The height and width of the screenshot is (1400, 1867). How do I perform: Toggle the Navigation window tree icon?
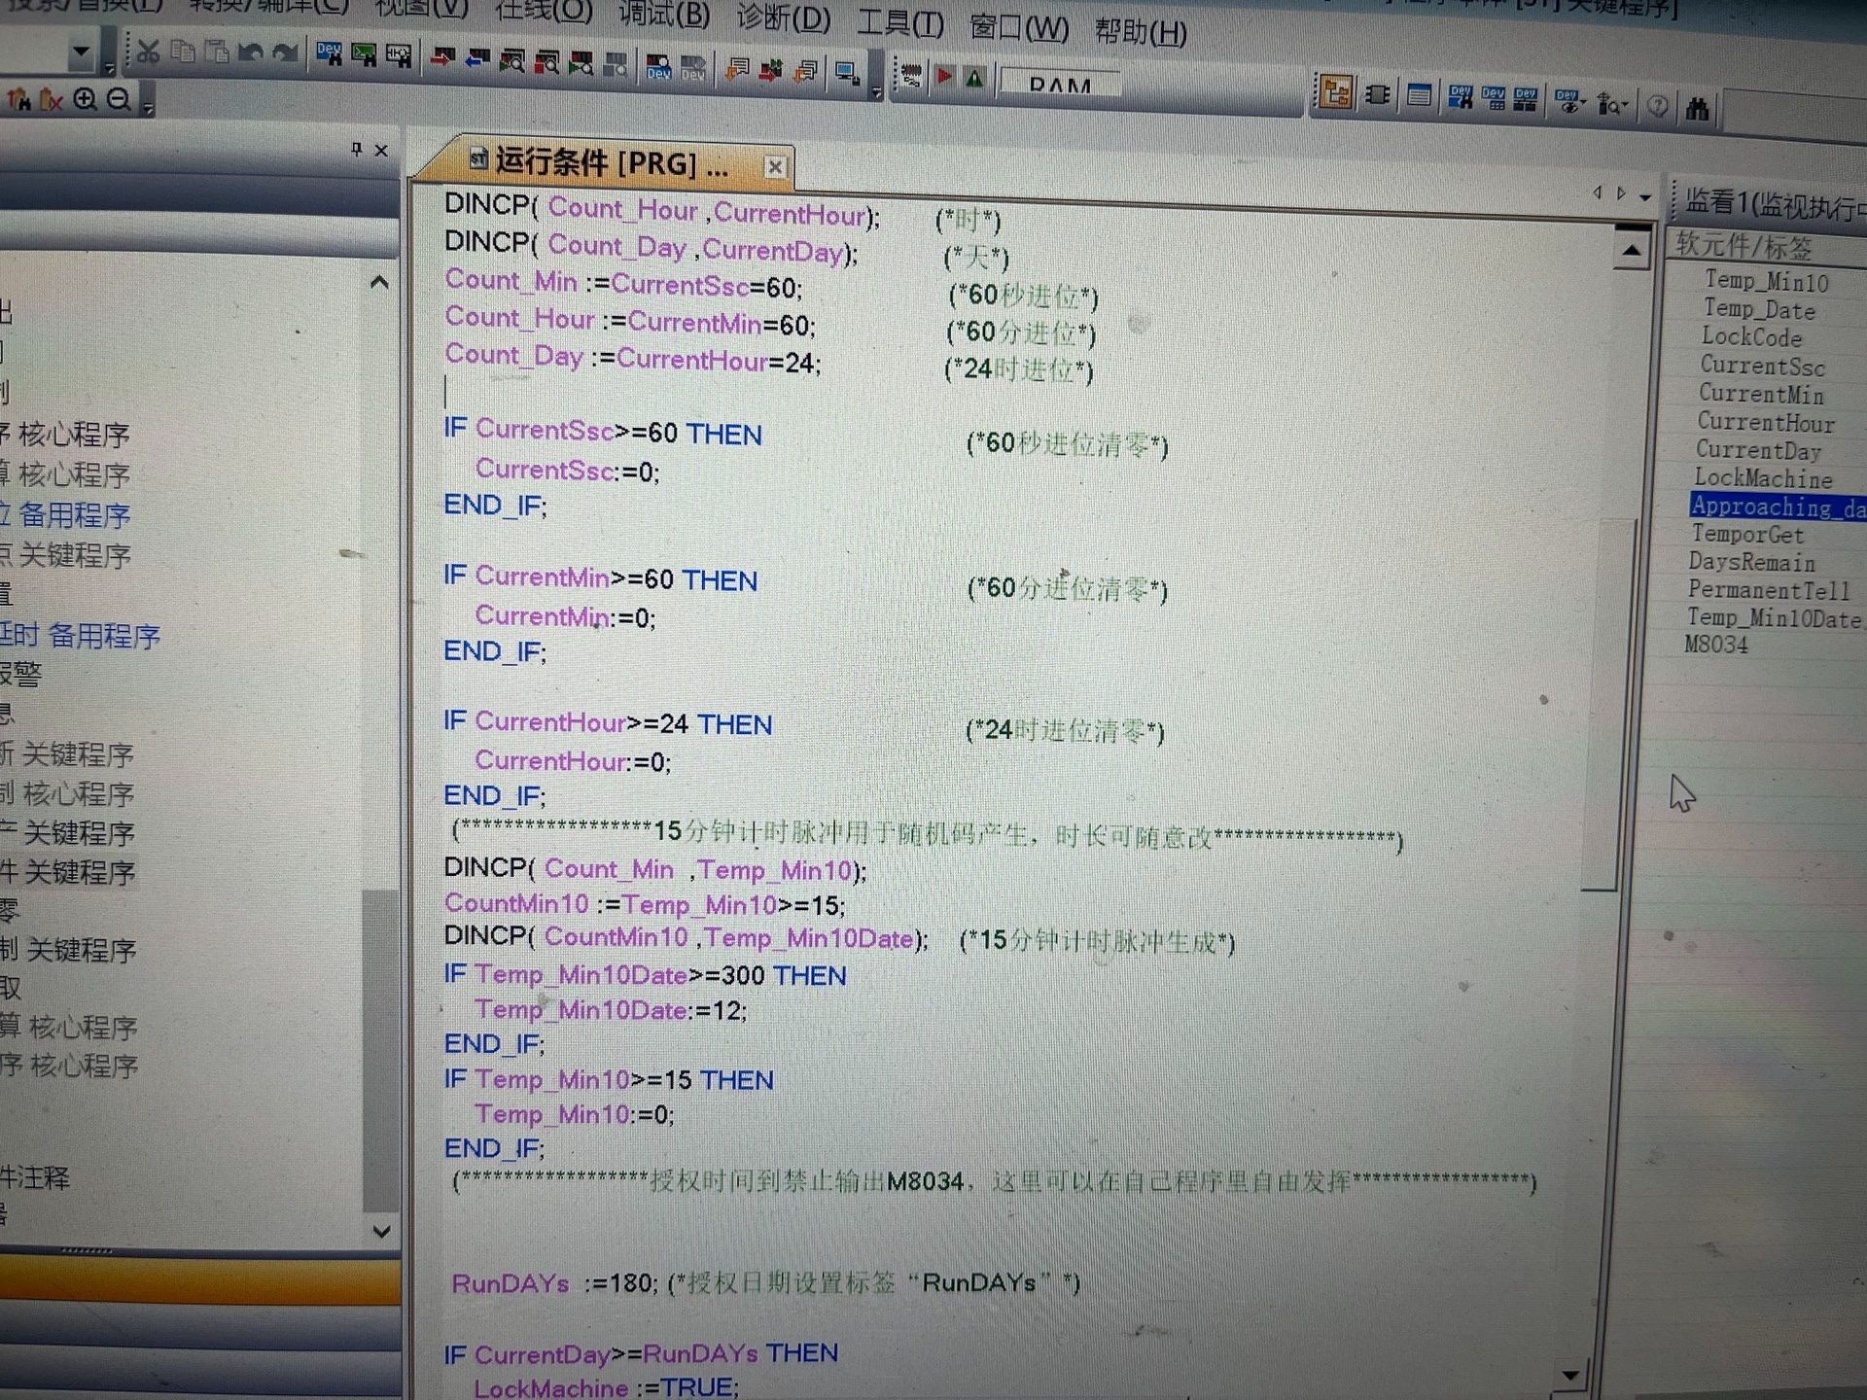[1335, 93]
